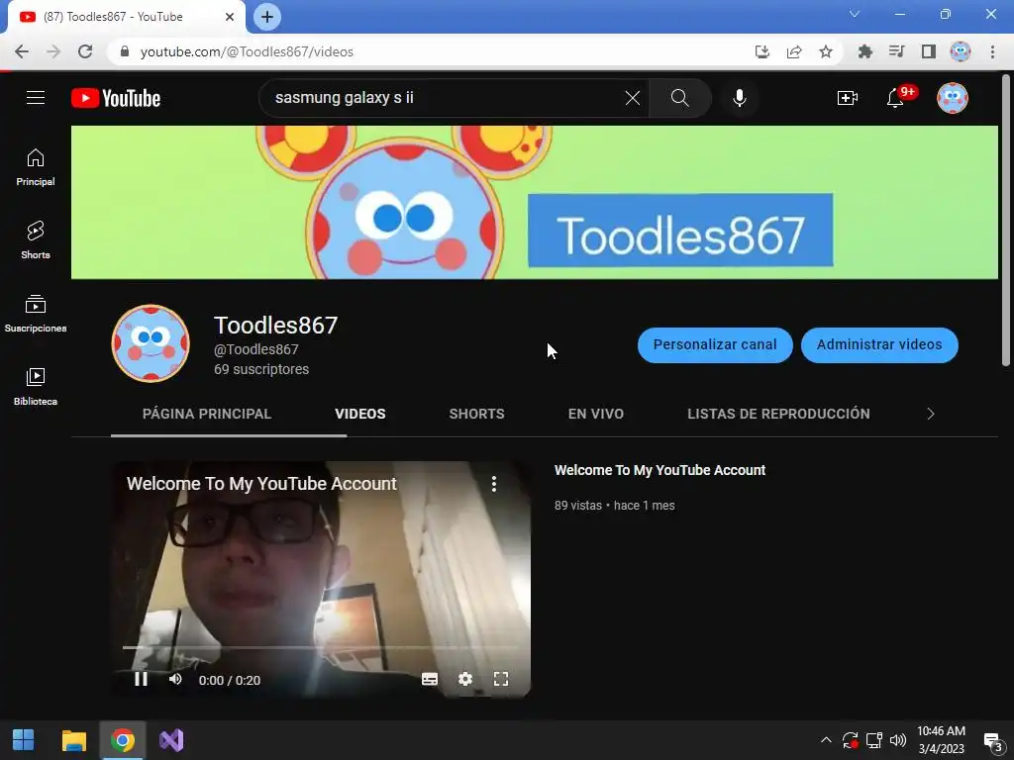Switch to PÁGINA PRINCIPAL tab
1014x760 pixels.
coord(207,414)
